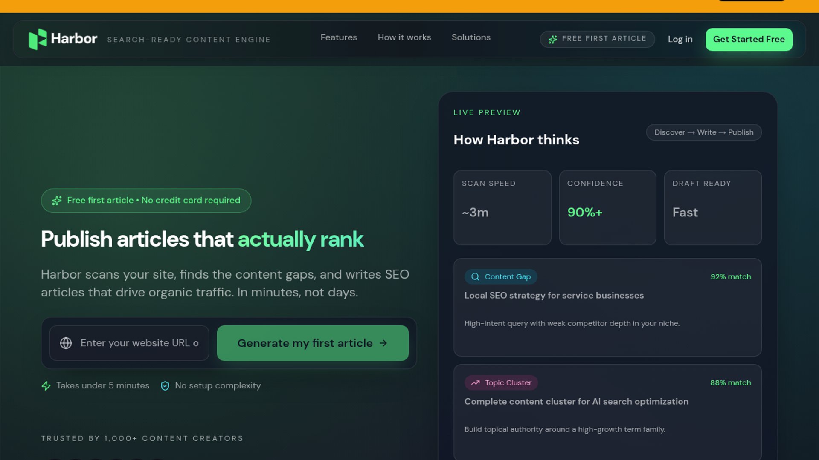
Task: Click the Free First Article header badge
Action: click(597, 39)
